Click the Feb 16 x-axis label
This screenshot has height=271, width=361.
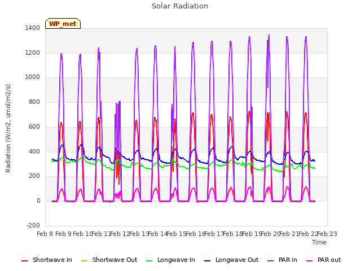coord(196,234)
